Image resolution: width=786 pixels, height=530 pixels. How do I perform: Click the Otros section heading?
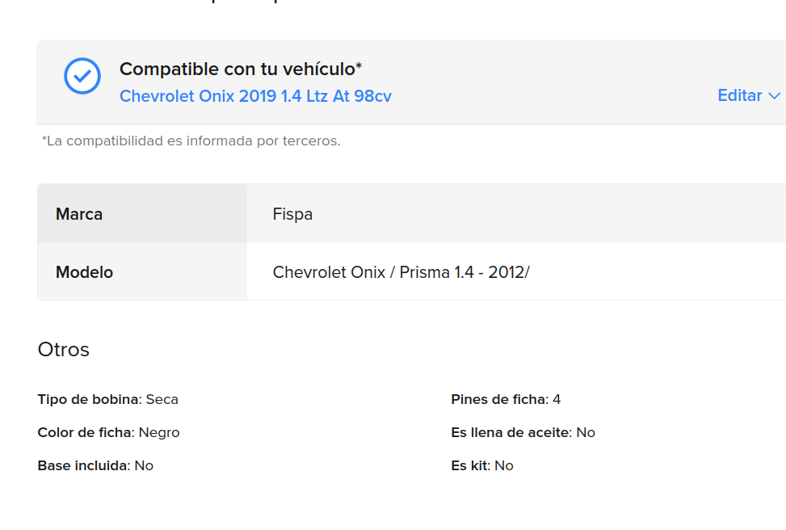point(64,349)
